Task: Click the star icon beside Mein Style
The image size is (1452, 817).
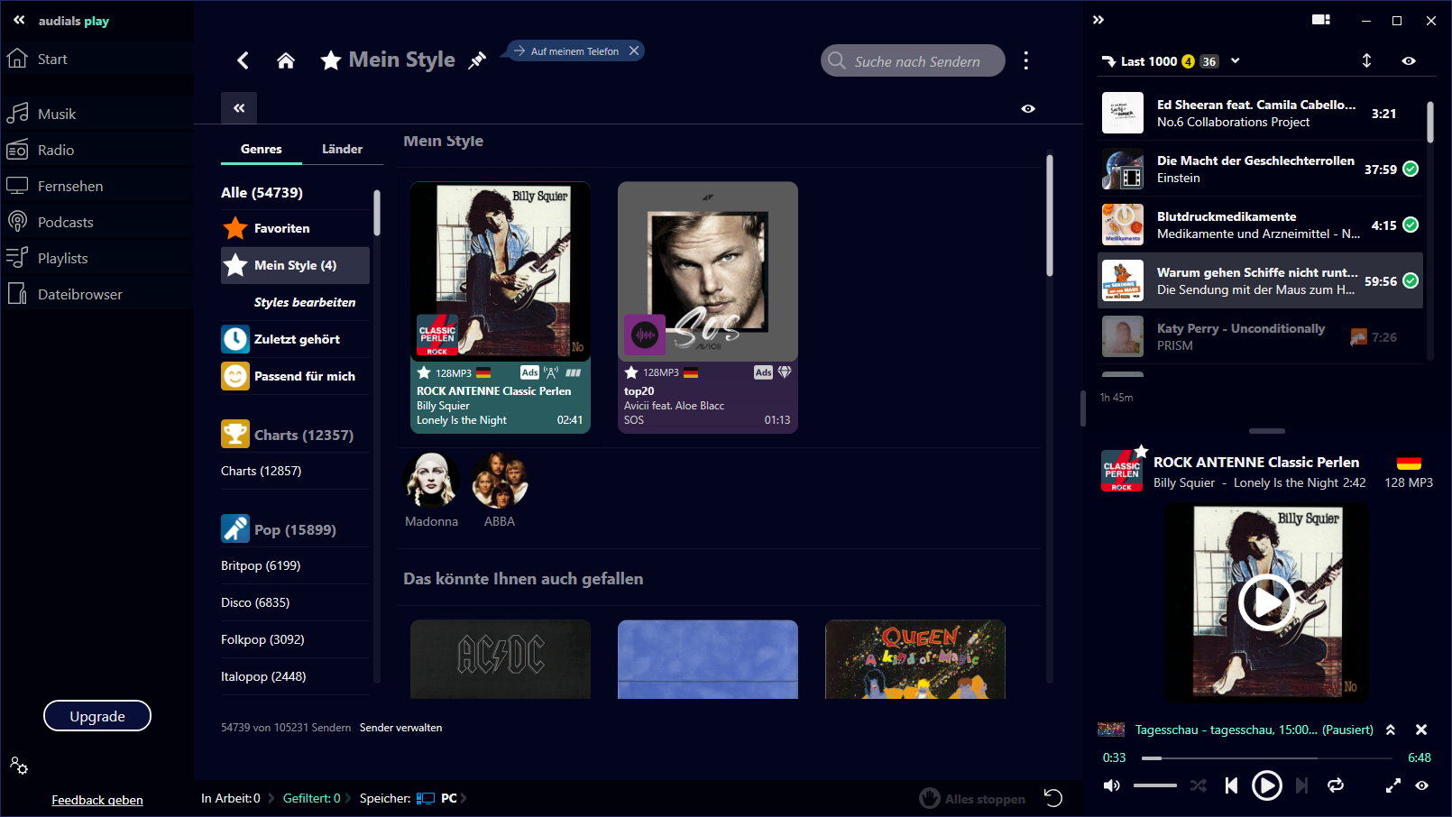Action: [331, 60]
